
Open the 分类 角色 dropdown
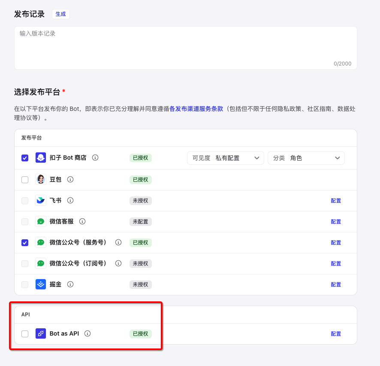306,158
